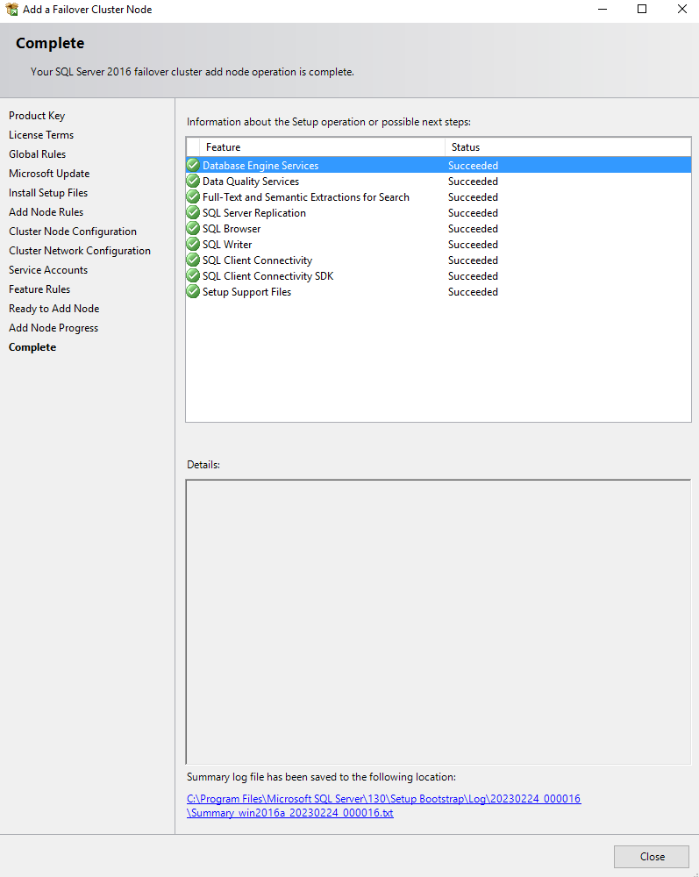The width and height of the screenshot is (699, 877).
Task: Go to Install Setup Files step
Action: pyautogui.click(x=48, y=193)
